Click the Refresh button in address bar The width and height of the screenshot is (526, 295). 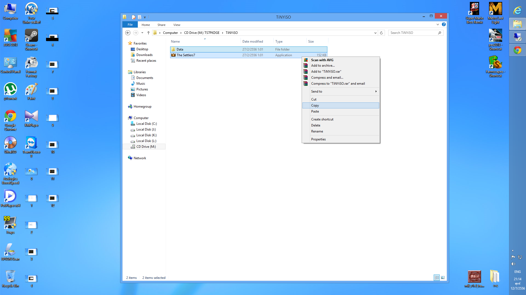coord(381,33)
